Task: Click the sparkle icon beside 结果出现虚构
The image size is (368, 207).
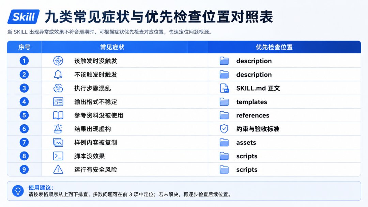Action: coord(58,129)
